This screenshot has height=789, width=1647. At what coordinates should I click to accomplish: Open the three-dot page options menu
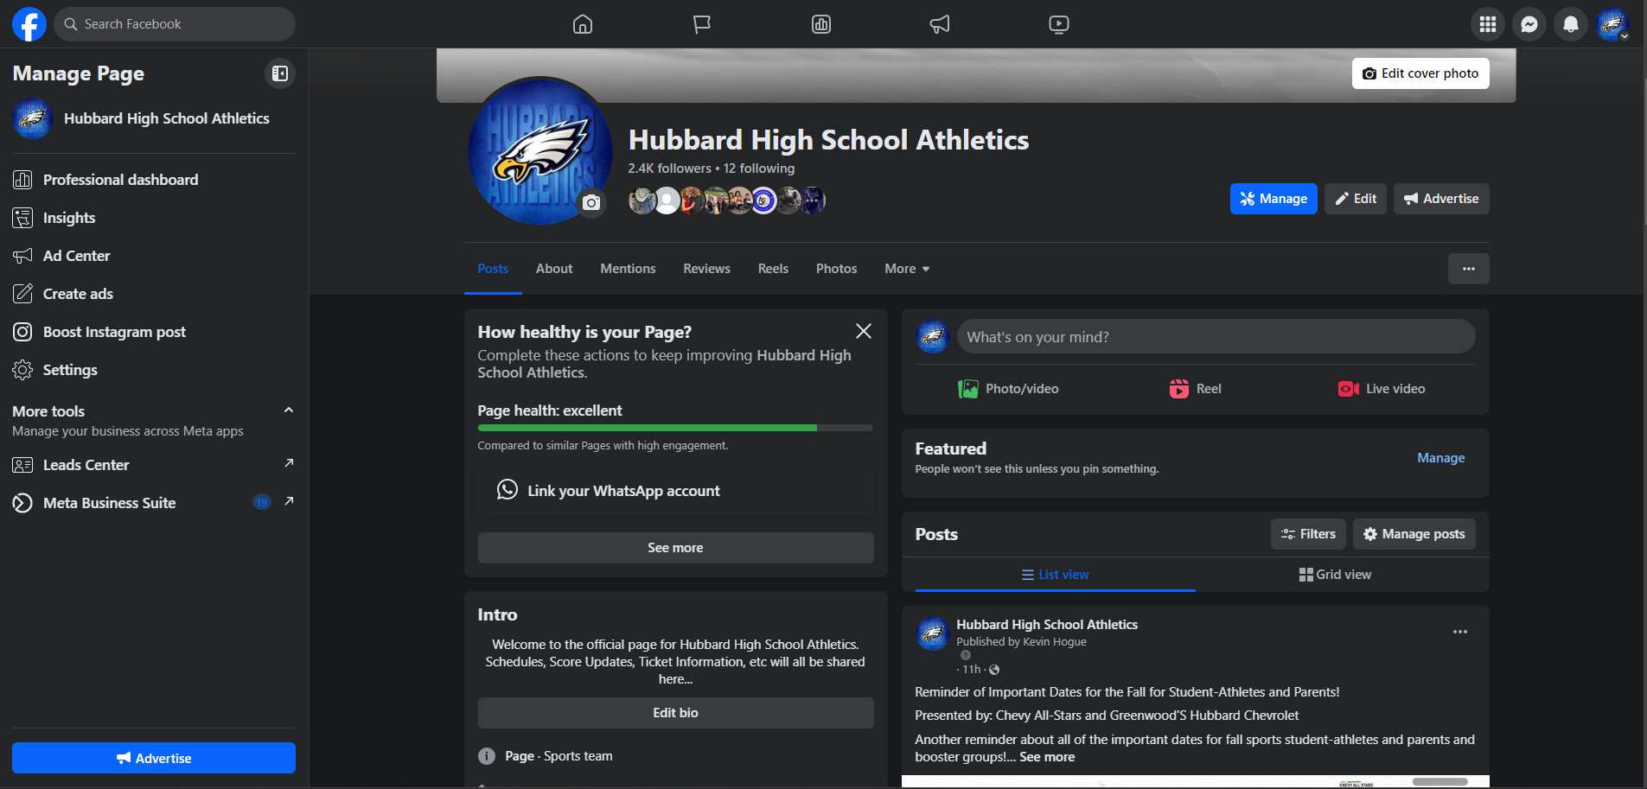point(1469,269)
